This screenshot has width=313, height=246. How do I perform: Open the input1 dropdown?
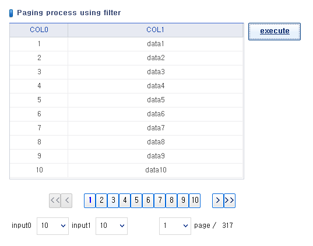(x=111, y=226)
